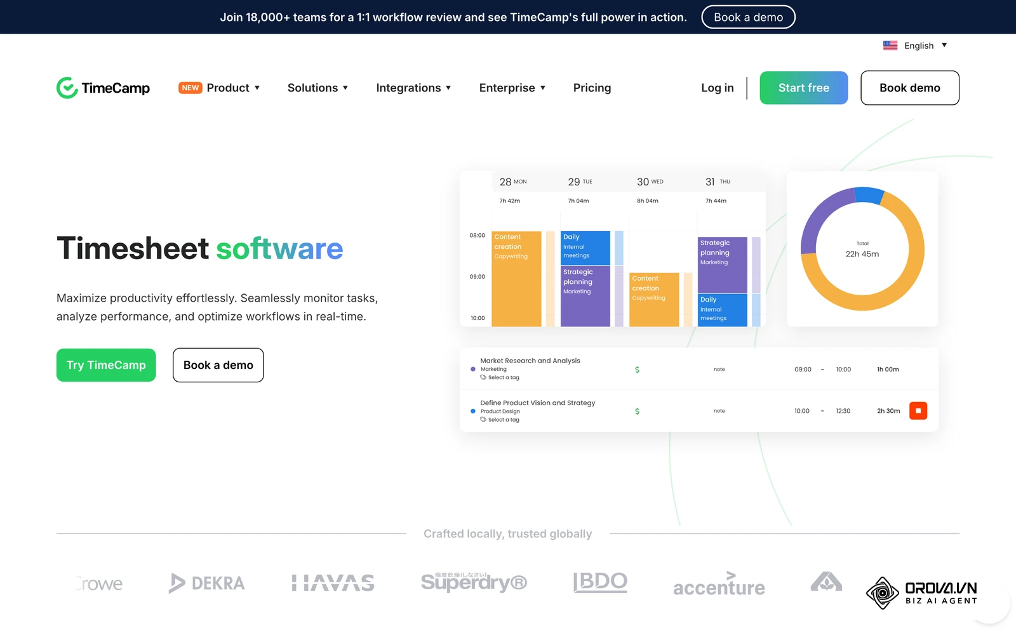Click the note field for Market Research entry

click(719, 370)
